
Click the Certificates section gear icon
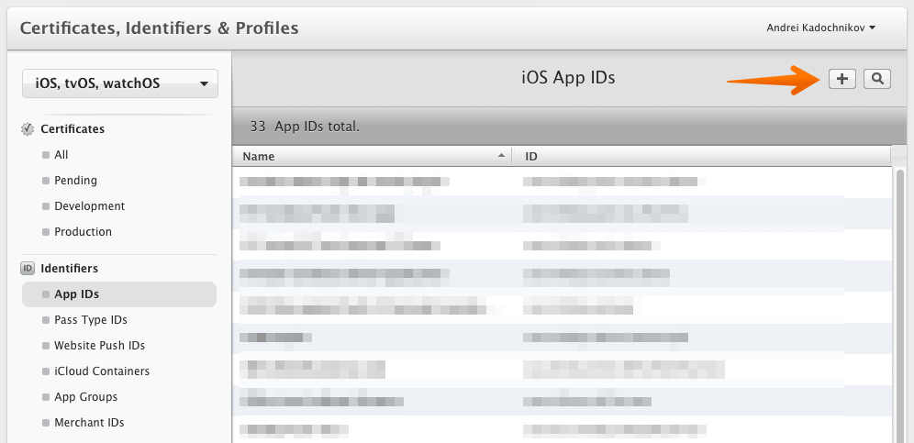(x=28, y=129)
